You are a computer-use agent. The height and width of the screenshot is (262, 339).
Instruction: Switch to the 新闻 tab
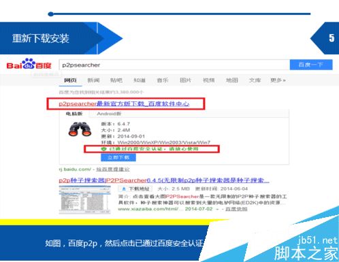tap(93, 80)
